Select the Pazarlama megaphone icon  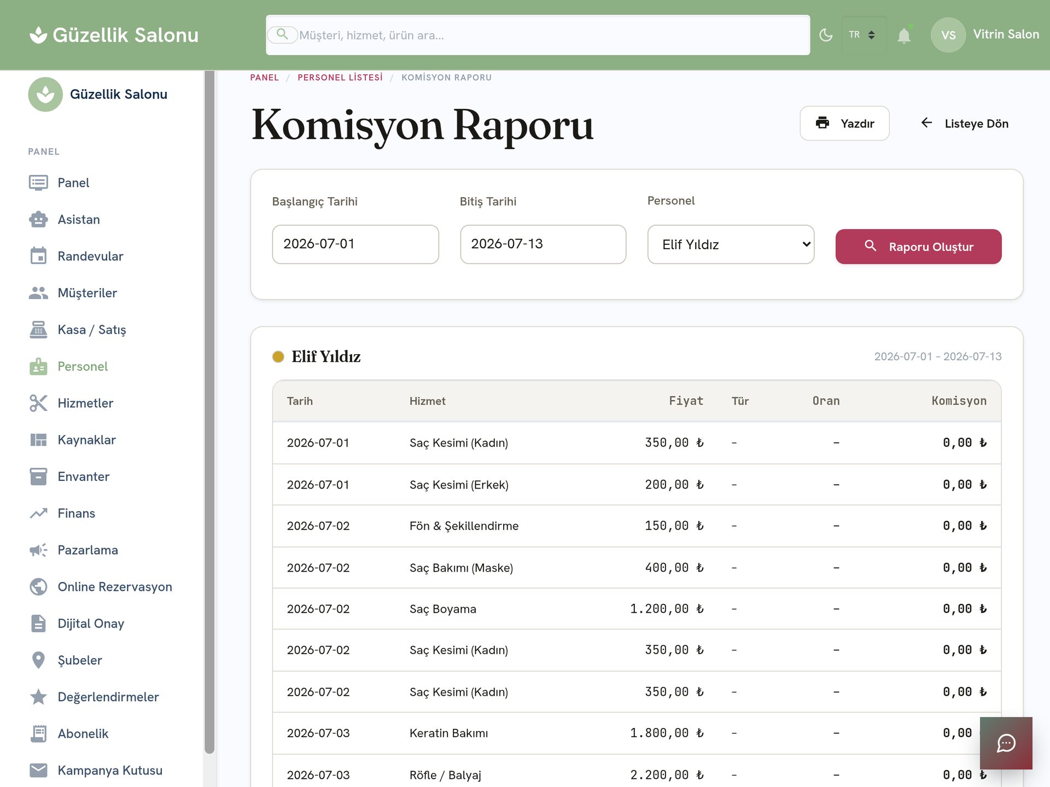point(38,550)
